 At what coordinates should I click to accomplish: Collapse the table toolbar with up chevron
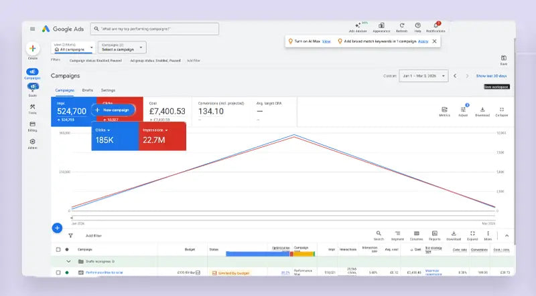click(x=507, y=236)
